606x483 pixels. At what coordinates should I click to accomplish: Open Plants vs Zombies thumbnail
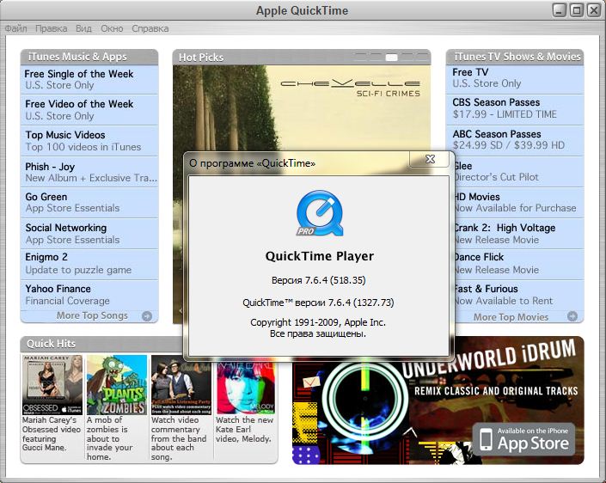coord(117,385)
